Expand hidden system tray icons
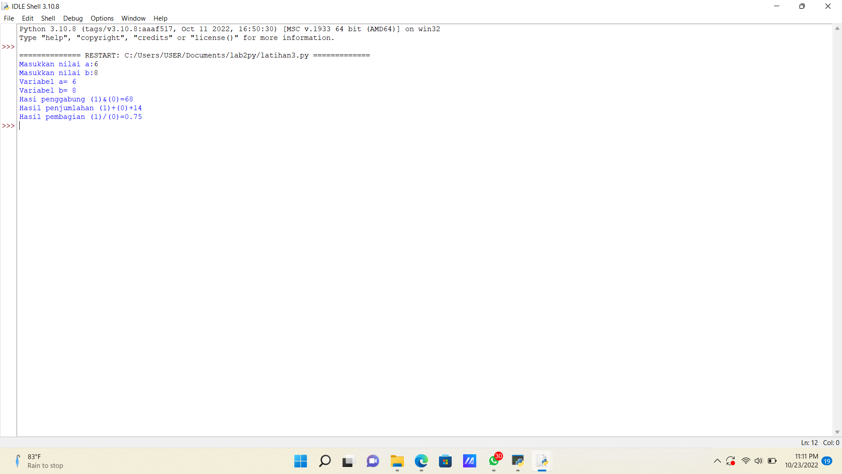 (x=717, y=461)
